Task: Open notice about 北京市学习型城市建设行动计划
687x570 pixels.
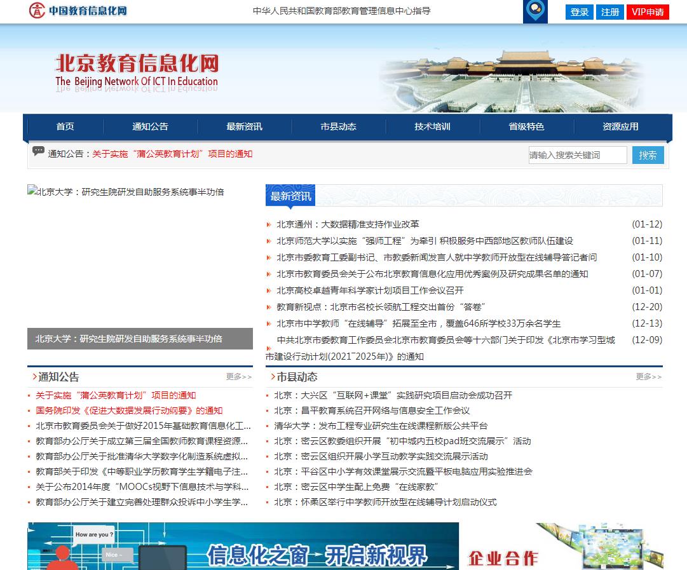Action: [440, 348]
